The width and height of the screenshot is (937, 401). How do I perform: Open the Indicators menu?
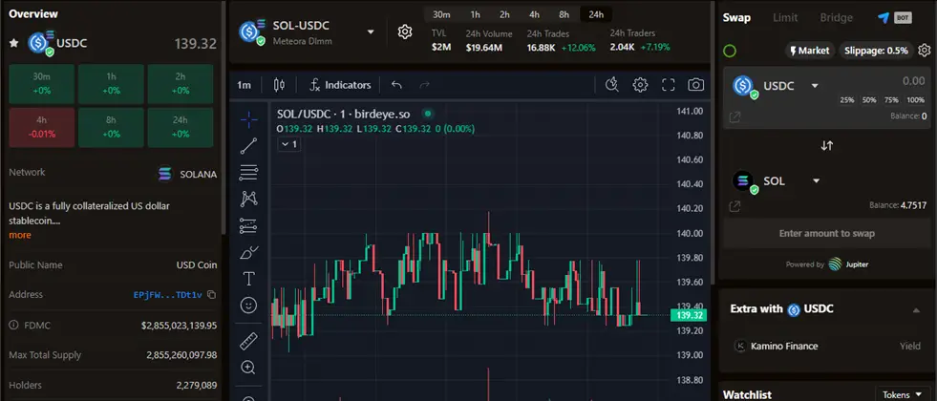pos(339,85)
